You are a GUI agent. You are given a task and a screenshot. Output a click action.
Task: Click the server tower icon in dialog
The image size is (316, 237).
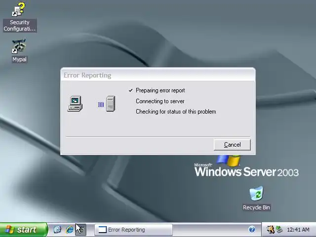(x=111, y=104)
